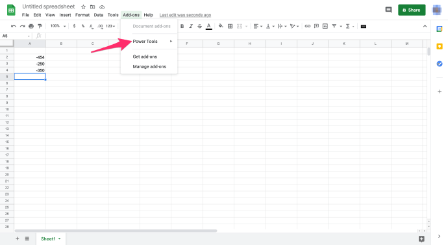Click the print icon in toolbar
Image resolution: width=448 pixels, height=245 pixels.
(31, 26)
